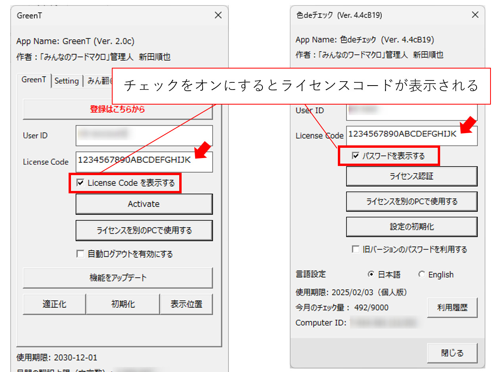The height and width of the screenshot is (372, 502).
Task: Click the GreenT User ID field
Action: pyautogui.click(x=144, y=135)
